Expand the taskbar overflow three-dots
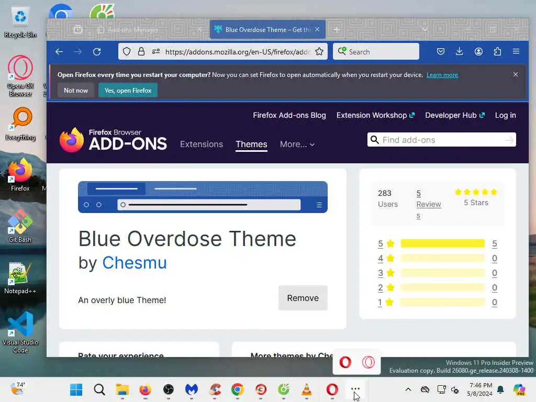 (x=355, y=389)
